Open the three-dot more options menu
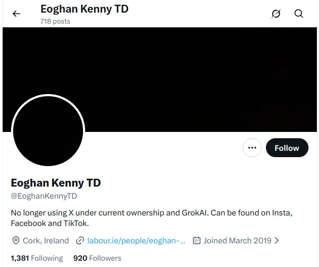Image resolution: width=319 pixels, height=267 pixels. coord(252,148)
